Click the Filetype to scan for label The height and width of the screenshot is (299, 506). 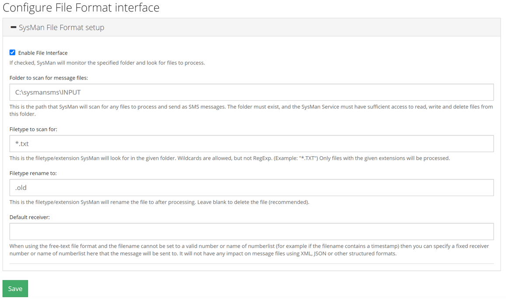34,129
